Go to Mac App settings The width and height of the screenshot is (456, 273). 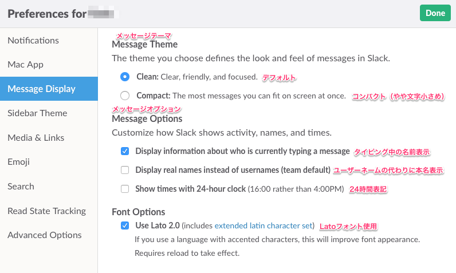coord(25,65)
